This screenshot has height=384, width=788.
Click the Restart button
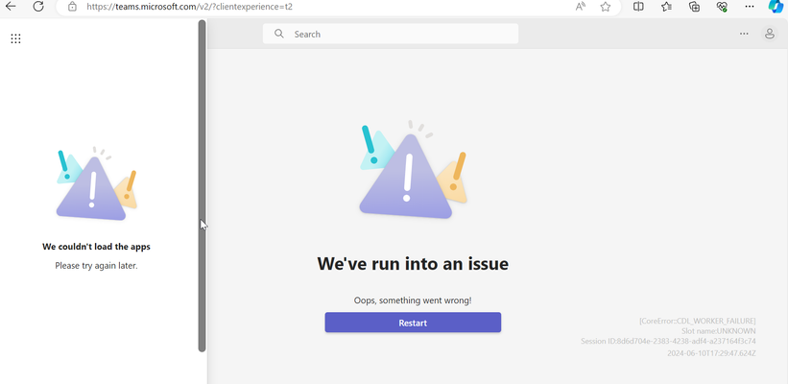click(413, 323)
